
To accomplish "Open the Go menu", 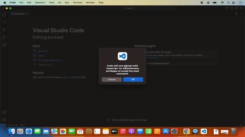I will pyautogui.click(x=60, y=3).
